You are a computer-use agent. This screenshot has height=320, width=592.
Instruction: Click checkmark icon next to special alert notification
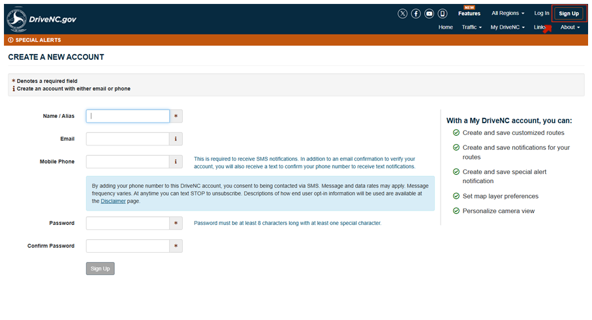456,171
